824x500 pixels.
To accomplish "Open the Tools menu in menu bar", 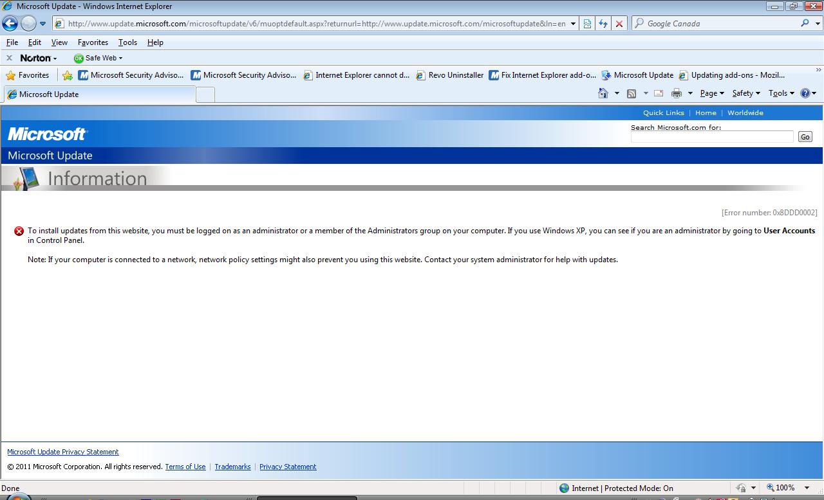I will coord(127,42).
